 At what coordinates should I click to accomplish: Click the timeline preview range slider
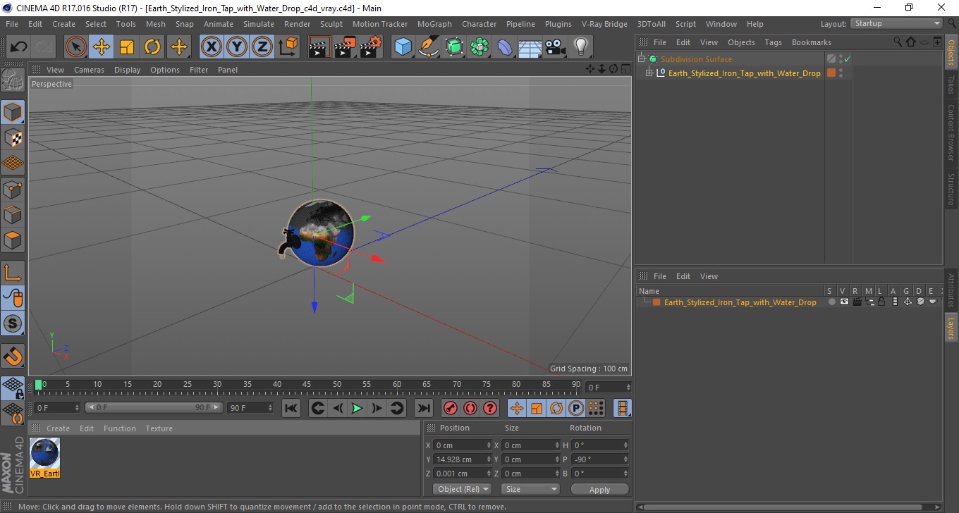click(154, 408)
